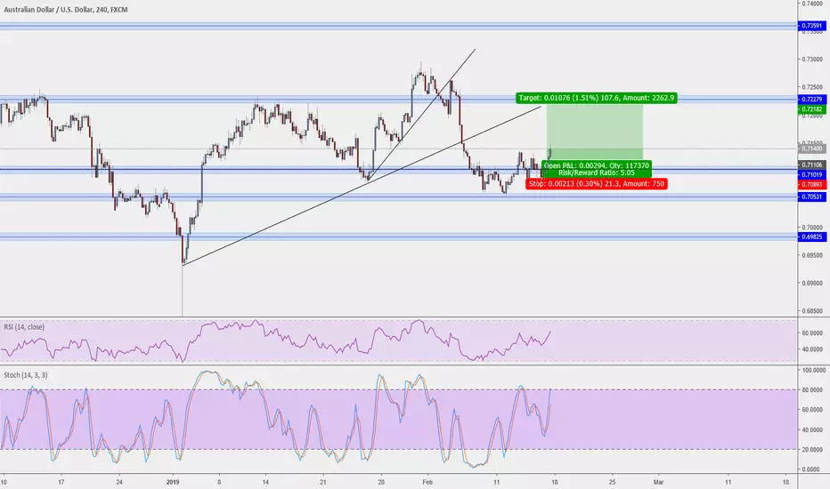This screenshot has height=489, width=830.
Task: Click the 0.69500 price axis value
Action: pos(812,255)
